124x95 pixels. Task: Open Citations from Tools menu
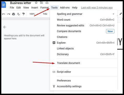pos(84,37)
